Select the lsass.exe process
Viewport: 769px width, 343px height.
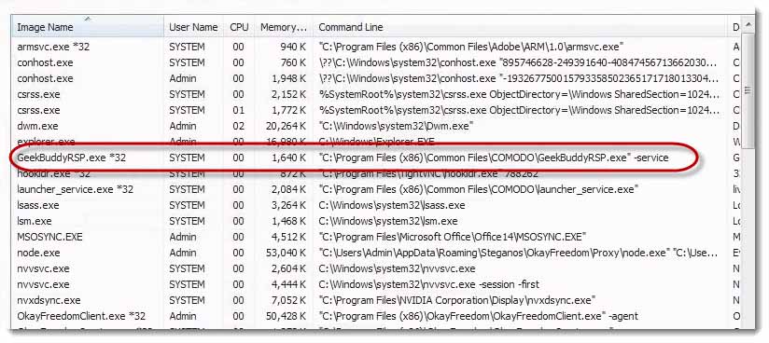(x=371, y=205)
